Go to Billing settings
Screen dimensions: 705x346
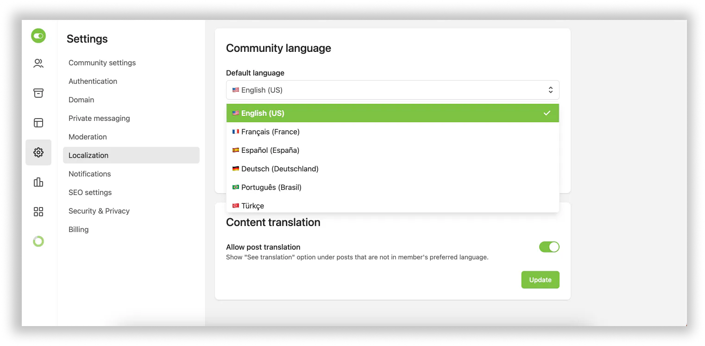[78, 229]
